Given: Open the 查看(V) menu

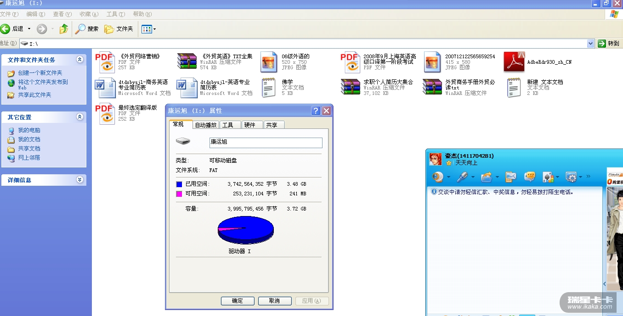Looking at the screenshot, I should (x=62, y=14).
